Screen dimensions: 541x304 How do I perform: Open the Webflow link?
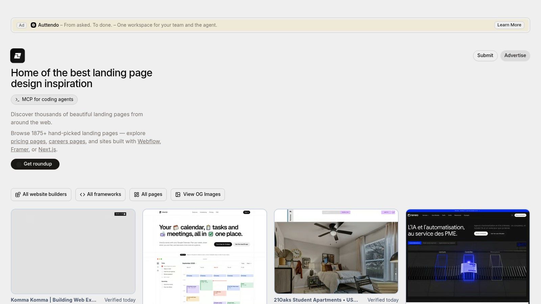coord(148,141)
